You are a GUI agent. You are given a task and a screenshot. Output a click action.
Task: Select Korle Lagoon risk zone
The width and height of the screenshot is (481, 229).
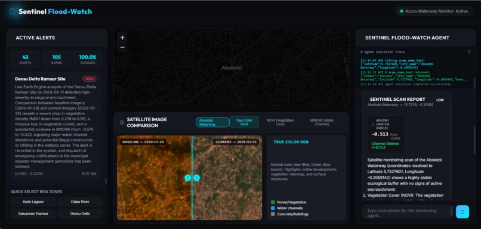[33, 202]
